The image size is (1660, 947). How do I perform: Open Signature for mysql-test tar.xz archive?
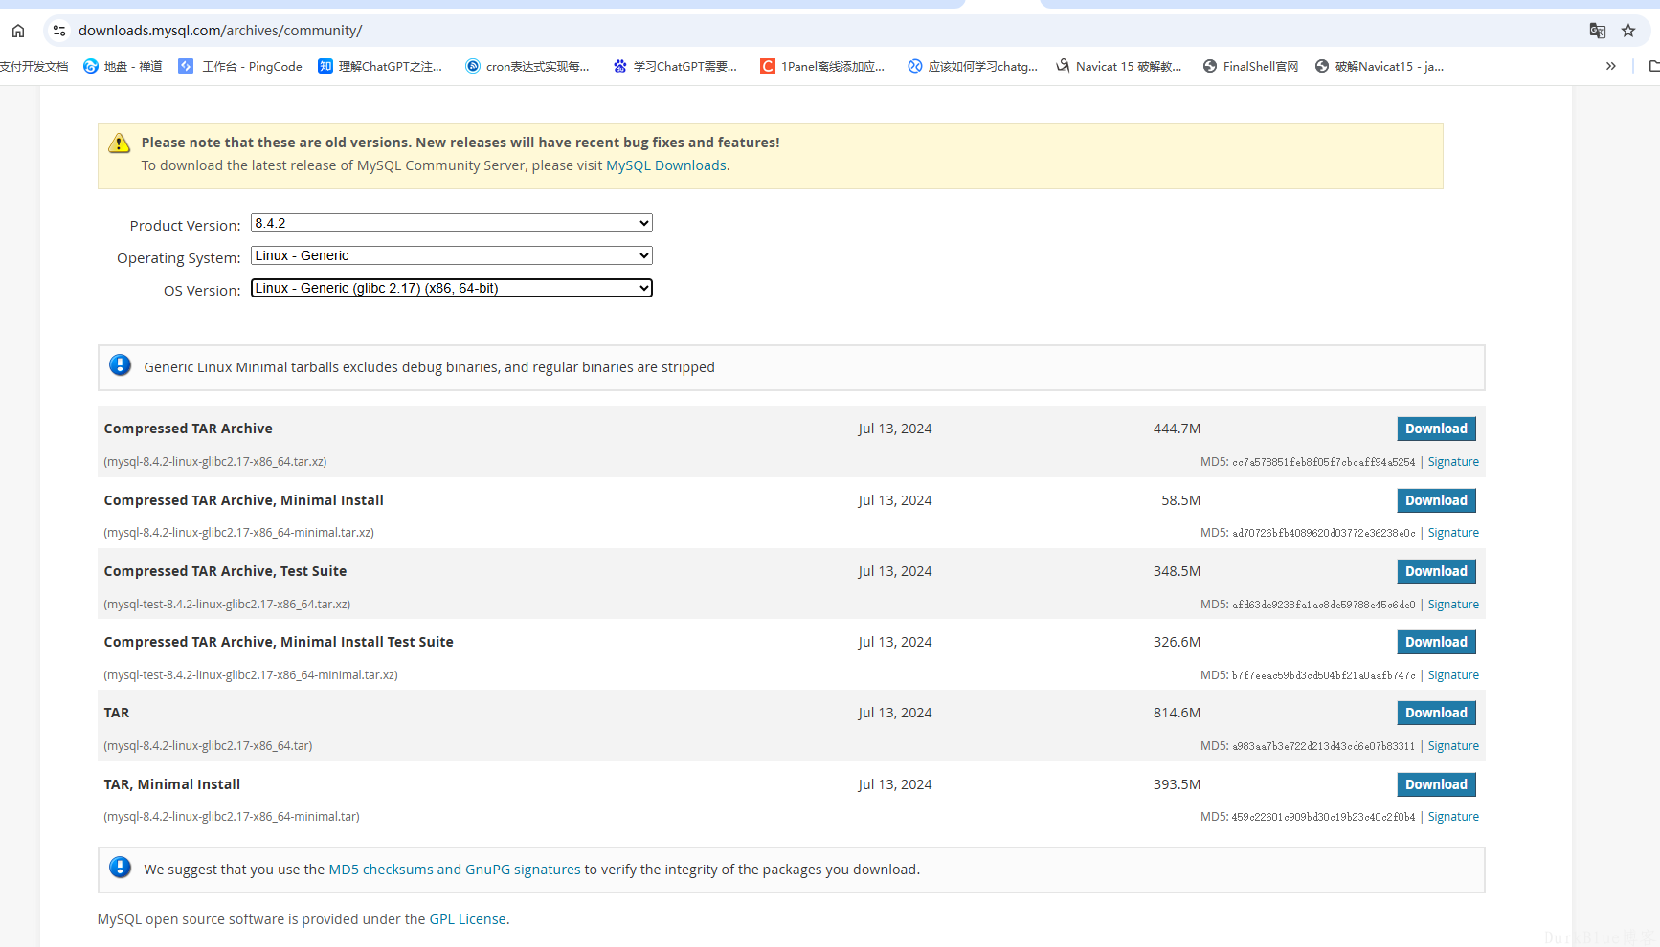point(1453,605)
